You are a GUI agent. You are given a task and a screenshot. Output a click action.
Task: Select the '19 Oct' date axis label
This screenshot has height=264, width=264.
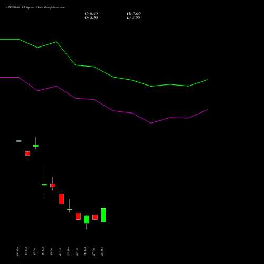[51, 251]
